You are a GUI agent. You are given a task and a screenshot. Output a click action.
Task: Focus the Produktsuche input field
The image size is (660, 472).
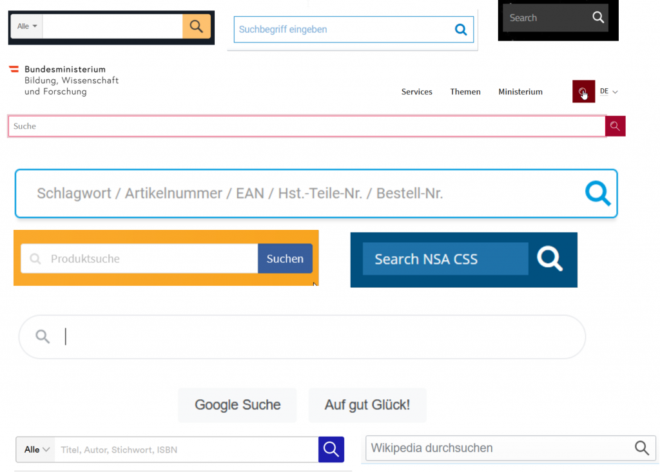(151, 259)
